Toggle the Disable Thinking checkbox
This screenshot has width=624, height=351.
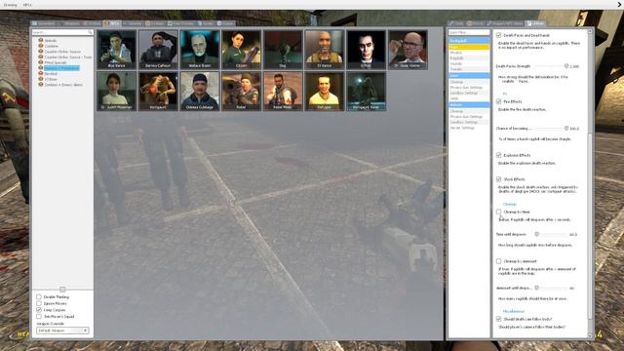point(39,296)
